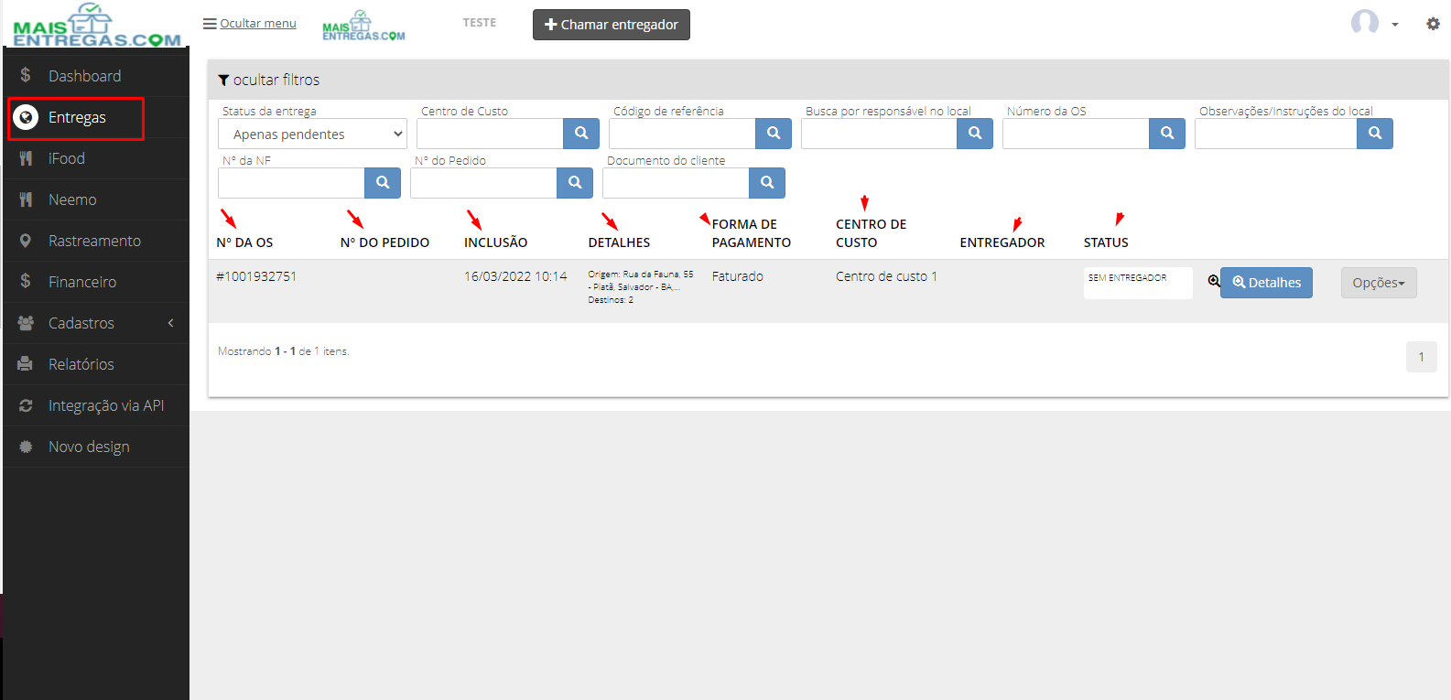The height and width of the screenshot is (700, 1451).
Task: Collapse filters via ocultar filtros
Action: (268, 80)
